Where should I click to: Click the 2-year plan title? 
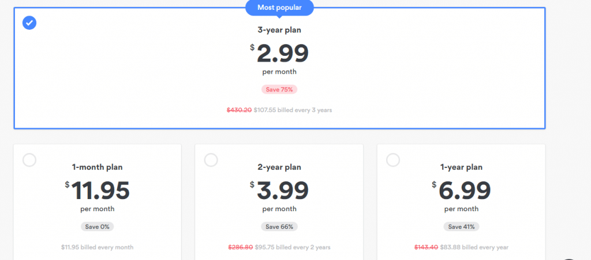[x=279, y=167]
